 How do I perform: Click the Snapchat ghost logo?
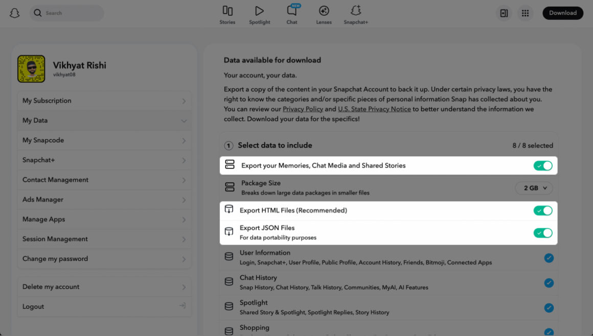[14, 13]
